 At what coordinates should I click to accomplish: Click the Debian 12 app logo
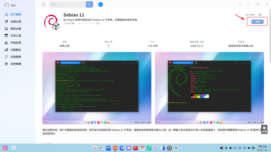coord(52,22)
